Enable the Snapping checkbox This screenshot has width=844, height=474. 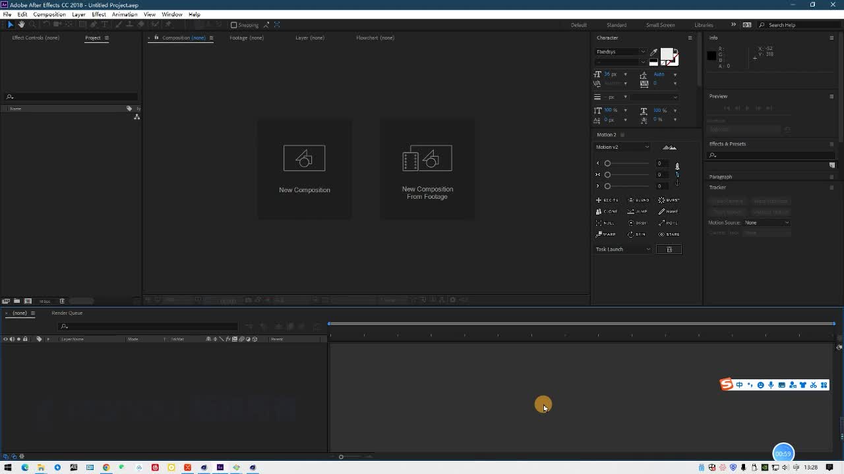(x=233, y=25)
